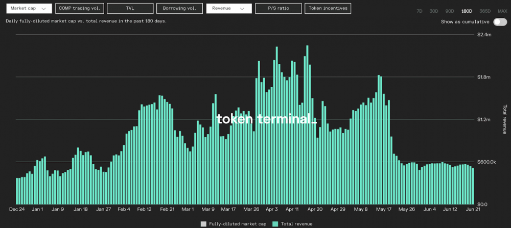The image size is (511, 228).
Task: Click the Fully-diluted market cap legend swatch
Action: [203, 224]
